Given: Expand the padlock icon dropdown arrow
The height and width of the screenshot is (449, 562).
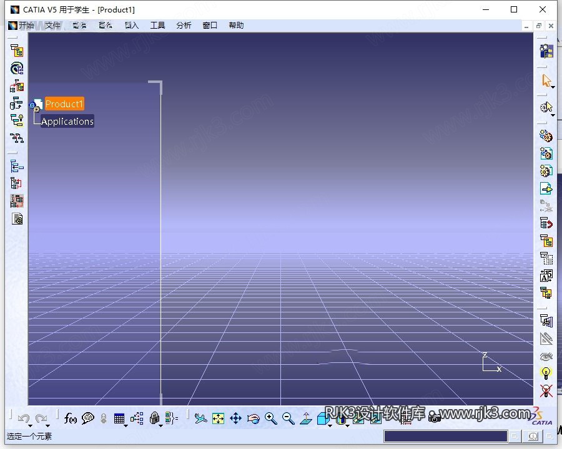Looking at the screenshot, I should coord(161,426).
